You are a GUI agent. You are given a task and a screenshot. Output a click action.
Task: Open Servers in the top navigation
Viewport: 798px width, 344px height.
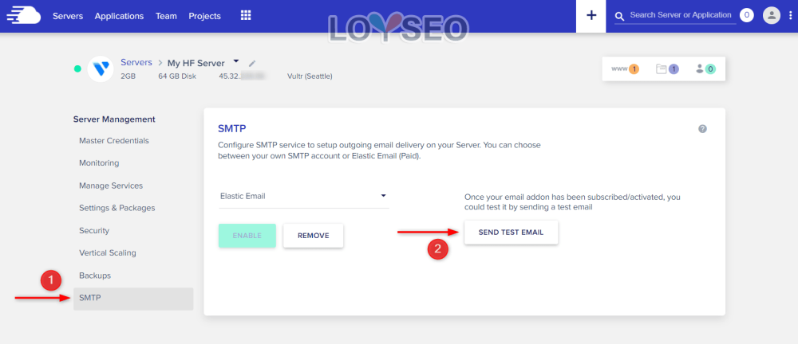click(x=68, y=16)
